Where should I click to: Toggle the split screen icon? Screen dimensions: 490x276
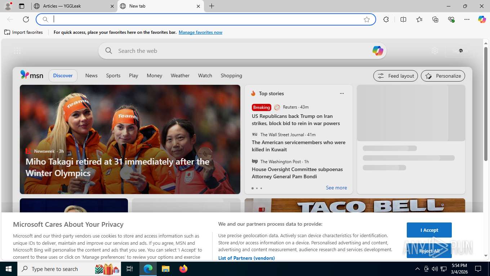click(403, 19)
